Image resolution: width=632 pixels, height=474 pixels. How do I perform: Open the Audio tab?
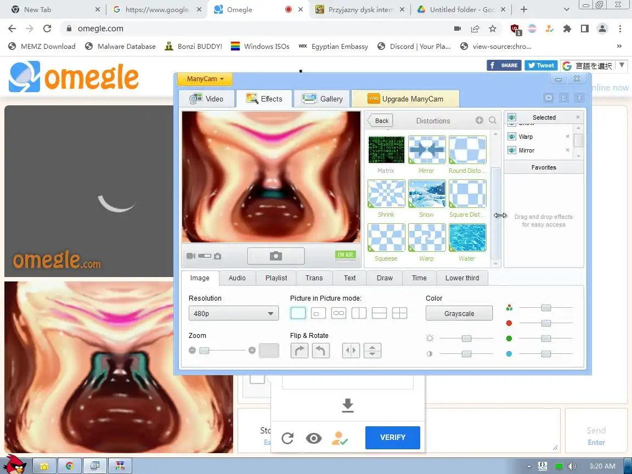(237, 278)
